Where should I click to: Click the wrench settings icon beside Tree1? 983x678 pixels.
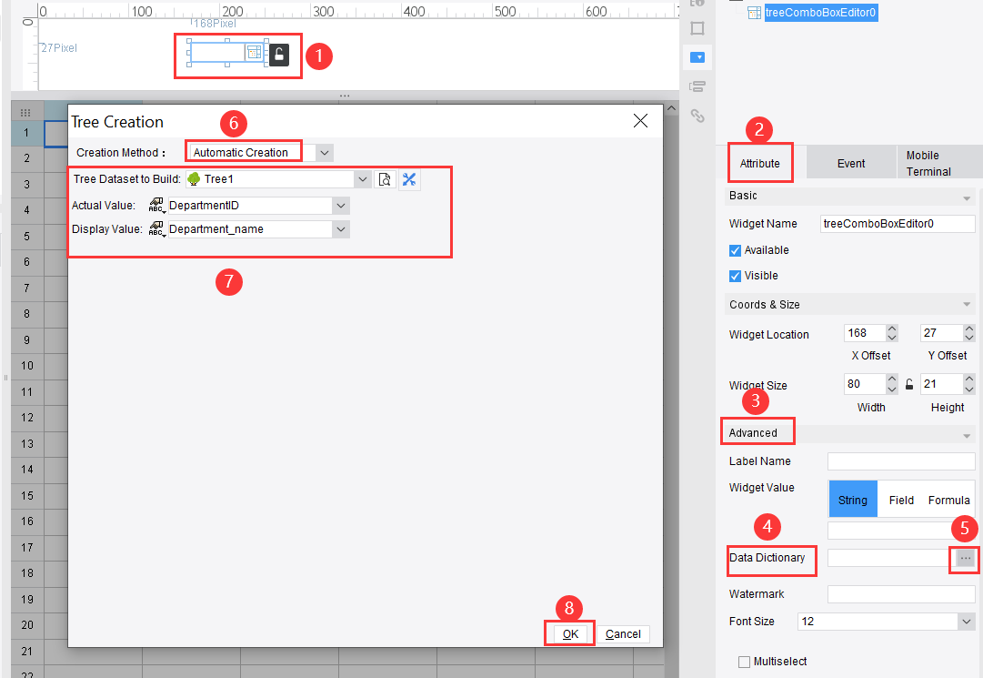408,178
